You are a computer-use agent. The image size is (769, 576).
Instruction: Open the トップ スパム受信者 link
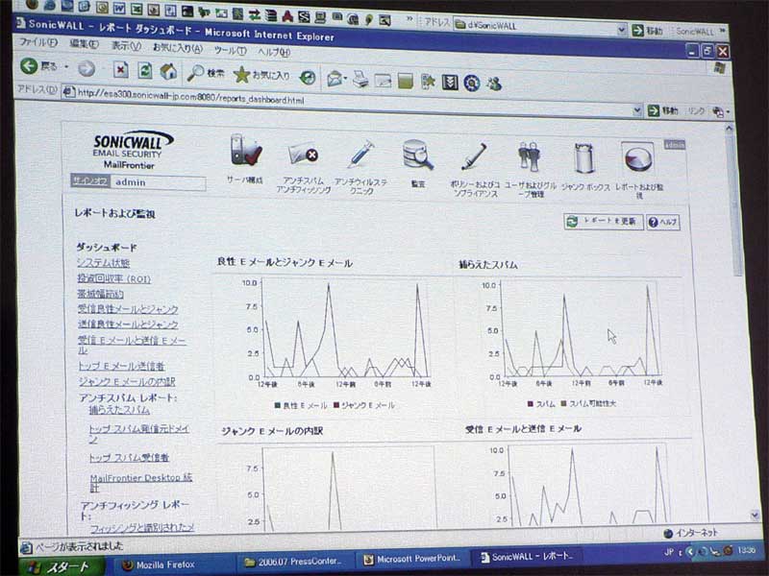[129, 458]
